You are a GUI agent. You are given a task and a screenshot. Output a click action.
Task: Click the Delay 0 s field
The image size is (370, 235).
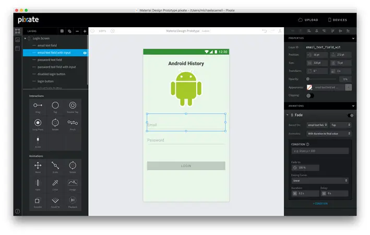[334, 193]
